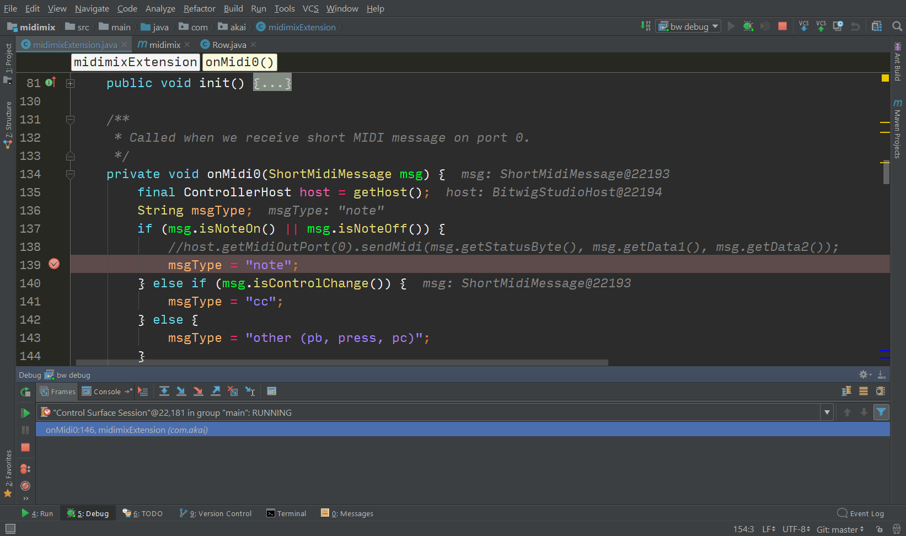Open Maven Projects side panel
The image size is (906, 536).
click(898, 128)
